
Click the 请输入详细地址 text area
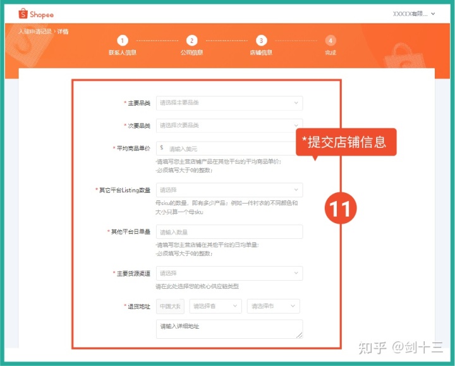[229, 329]
